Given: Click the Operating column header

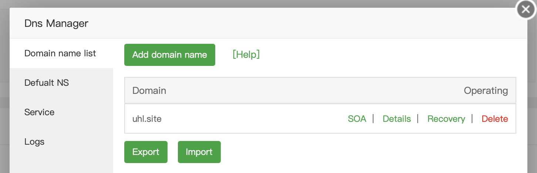Looking at the screenshot, I should 486,91.
